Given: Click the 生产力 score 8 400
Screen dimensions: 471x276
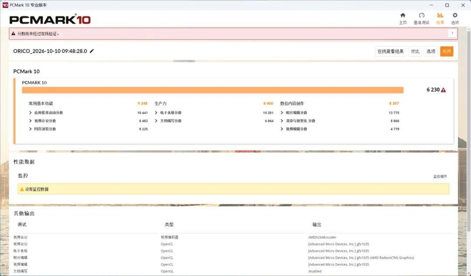Looking at the screenshot, I should (268, 104).
